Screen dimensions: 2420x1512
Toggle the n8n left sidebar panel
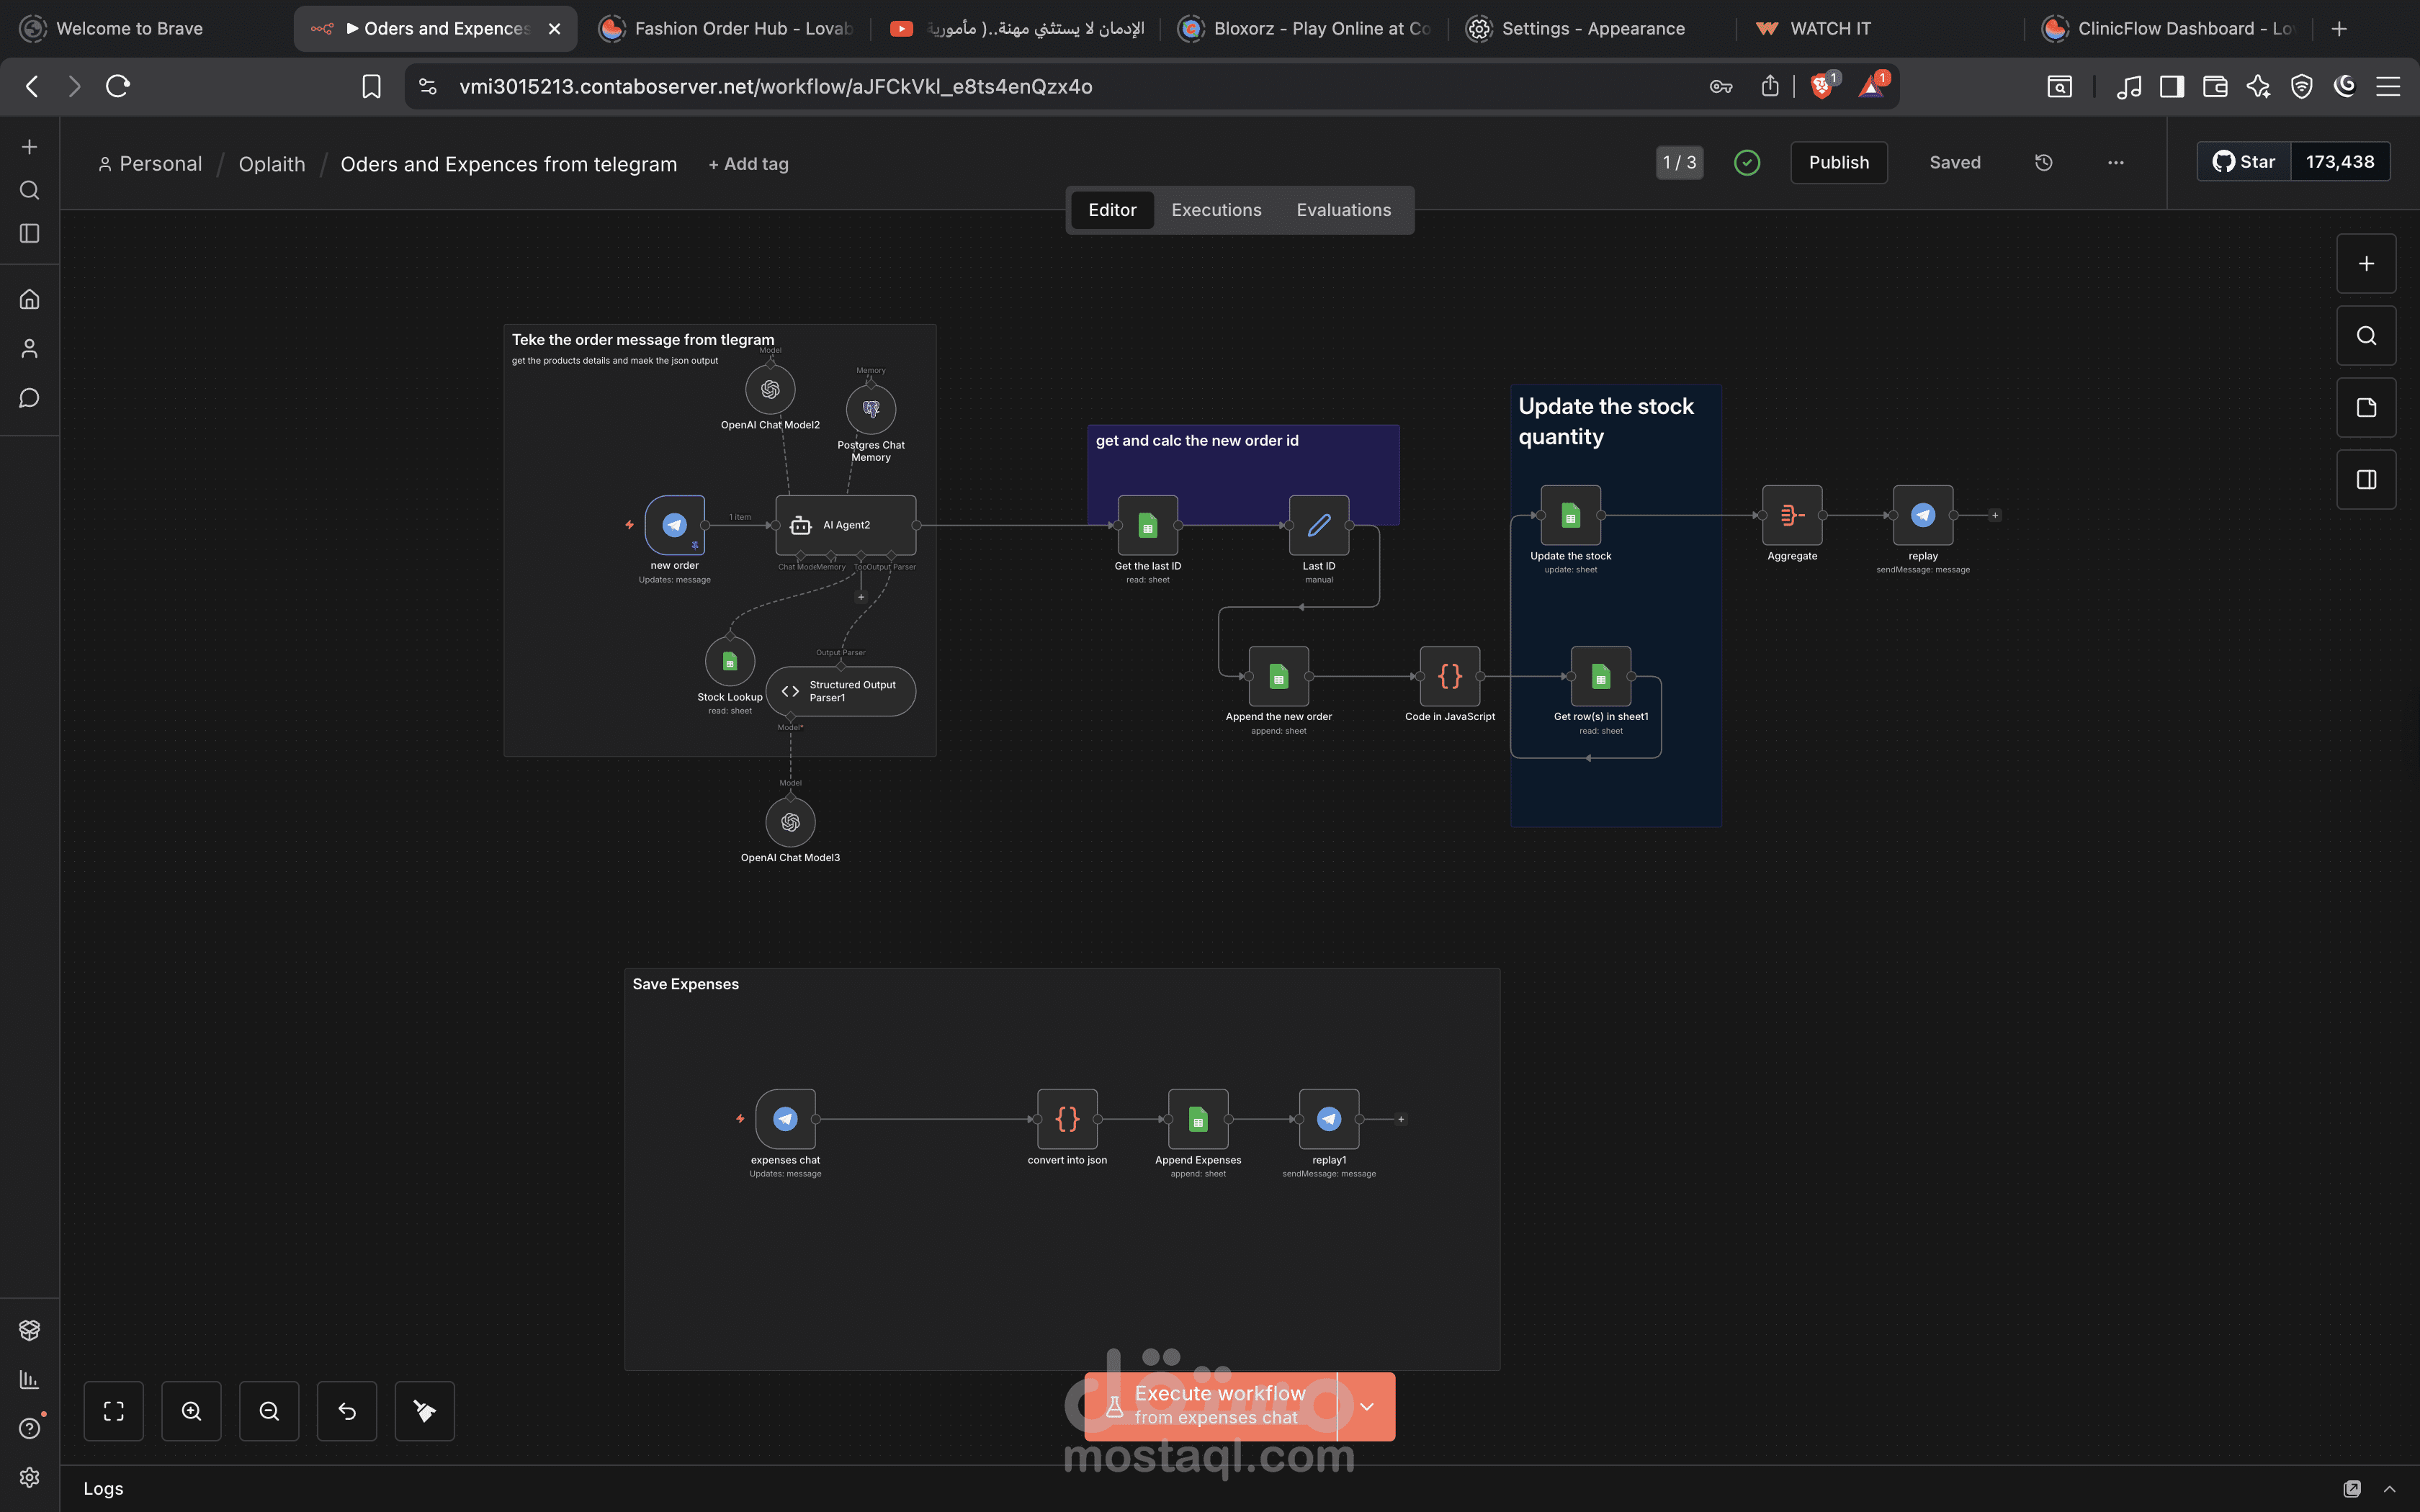click(29, 233)
